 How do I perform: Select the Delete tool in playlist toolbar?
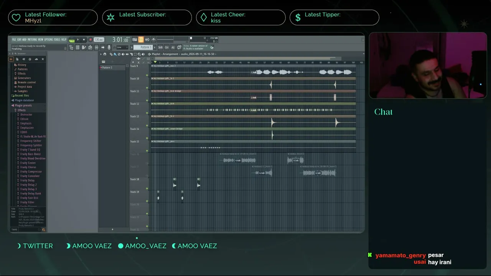point(119,54)
